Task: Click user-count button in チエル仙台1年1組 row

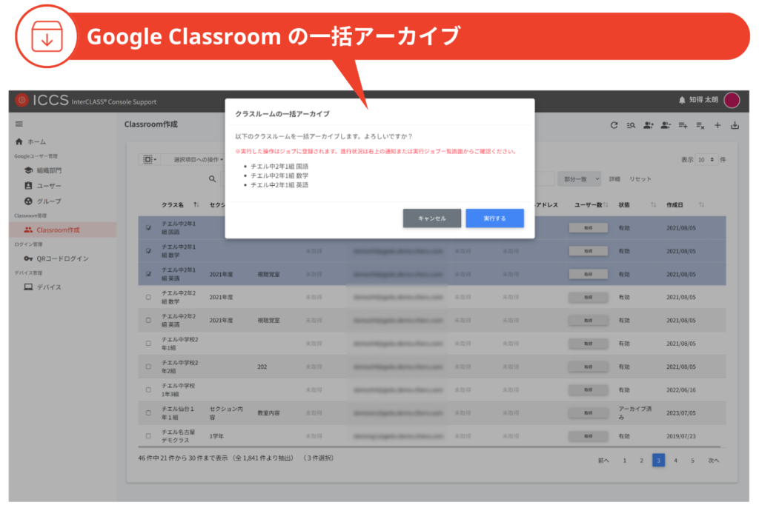Action: pos(588,412)
